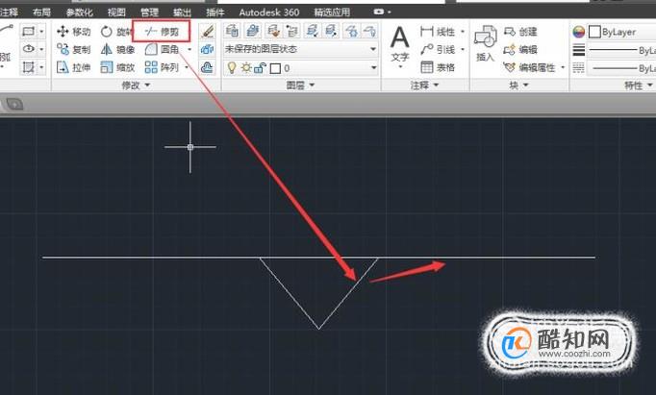Switch to the 输出 ribbon tab
656x395 pixels.
tap(182, 12)
